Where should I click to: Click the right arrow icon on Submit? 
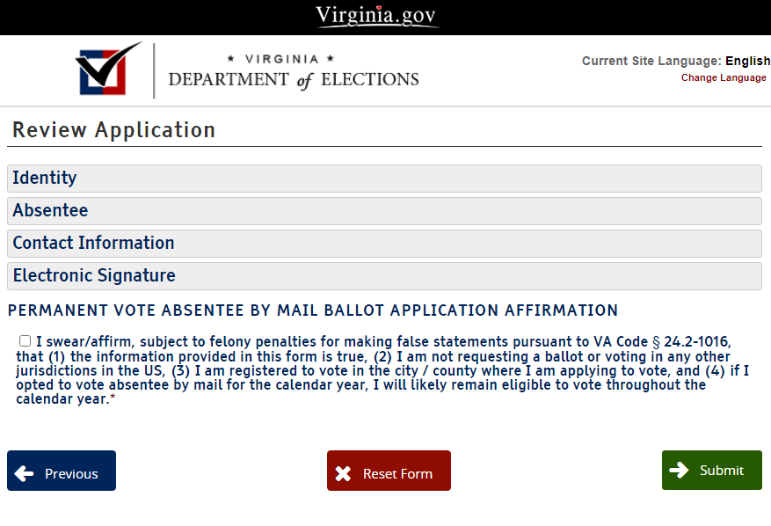pos(679,471)
